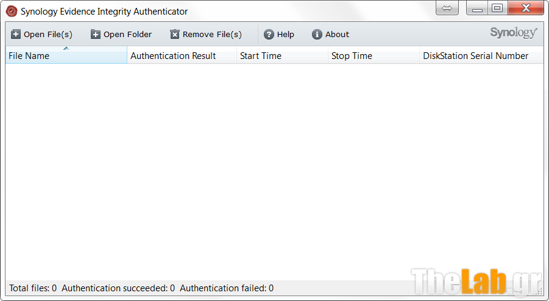The height and width of the screenshot is (301, 549).
Task: Click the red app icon in title bar
Action: tap(11, 11)
